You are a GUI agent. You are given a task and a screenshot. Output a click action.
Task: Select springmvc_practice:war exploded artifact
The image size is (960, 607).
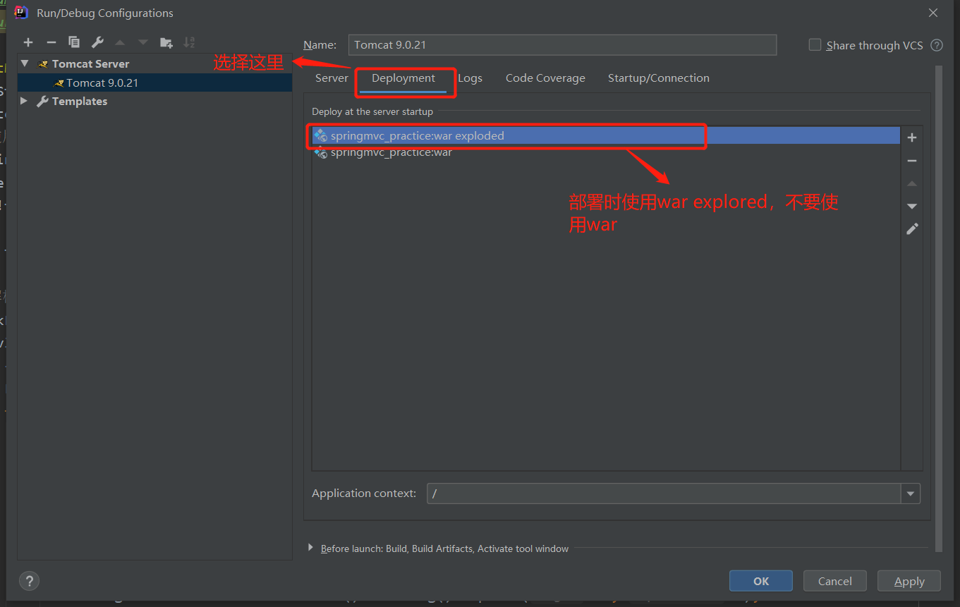(606, 135)
